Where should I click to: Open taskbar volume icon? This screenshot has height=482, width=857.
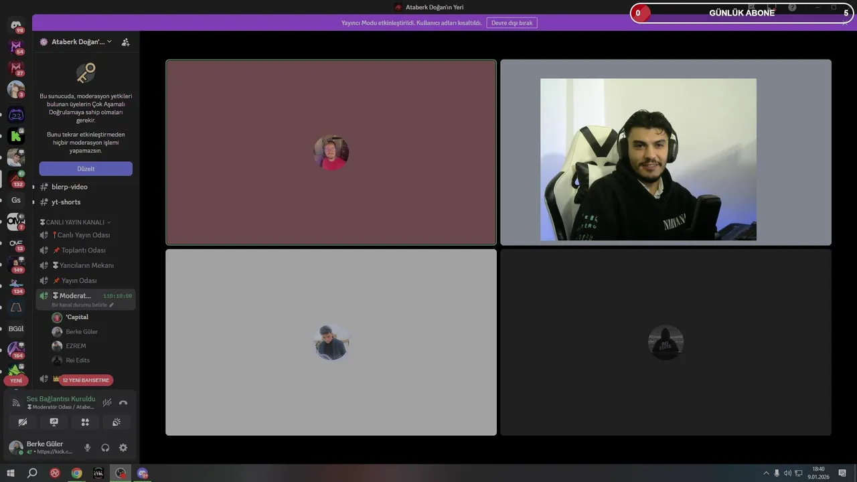(787, 473)
